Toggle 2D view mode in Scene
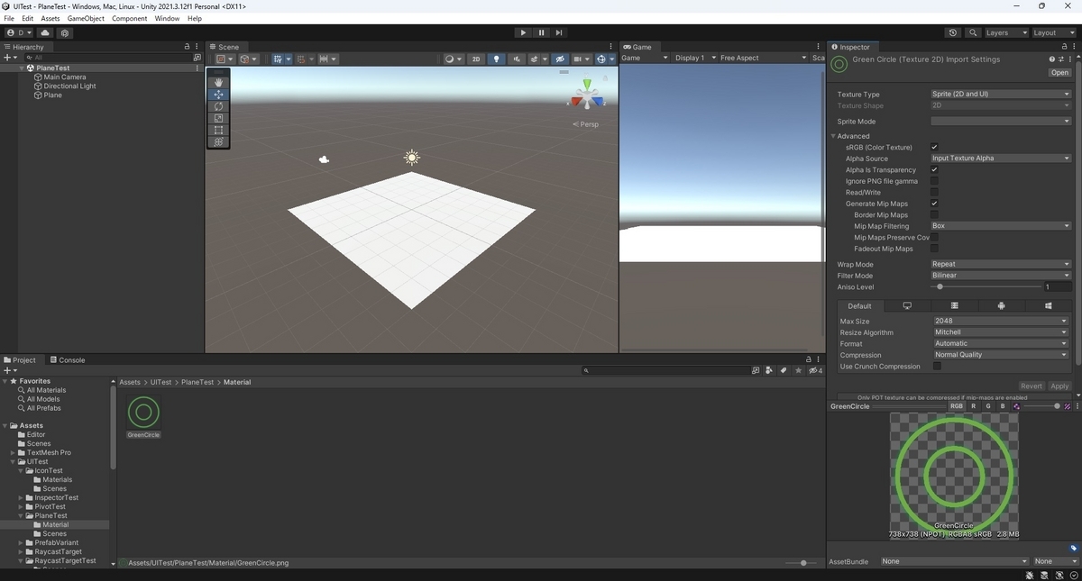 pos(476,59)
